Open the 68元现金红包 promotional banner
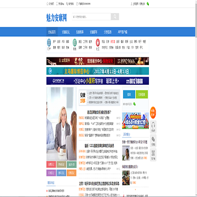The height and width of the screenshot is (197, 197). 135,120
